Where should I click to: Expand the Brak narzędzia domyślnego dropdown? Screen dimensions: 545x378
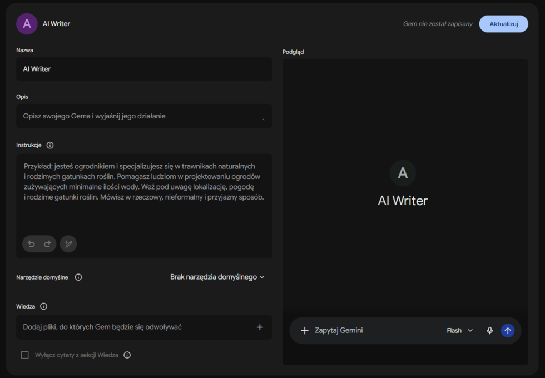(x=217, y=277)
